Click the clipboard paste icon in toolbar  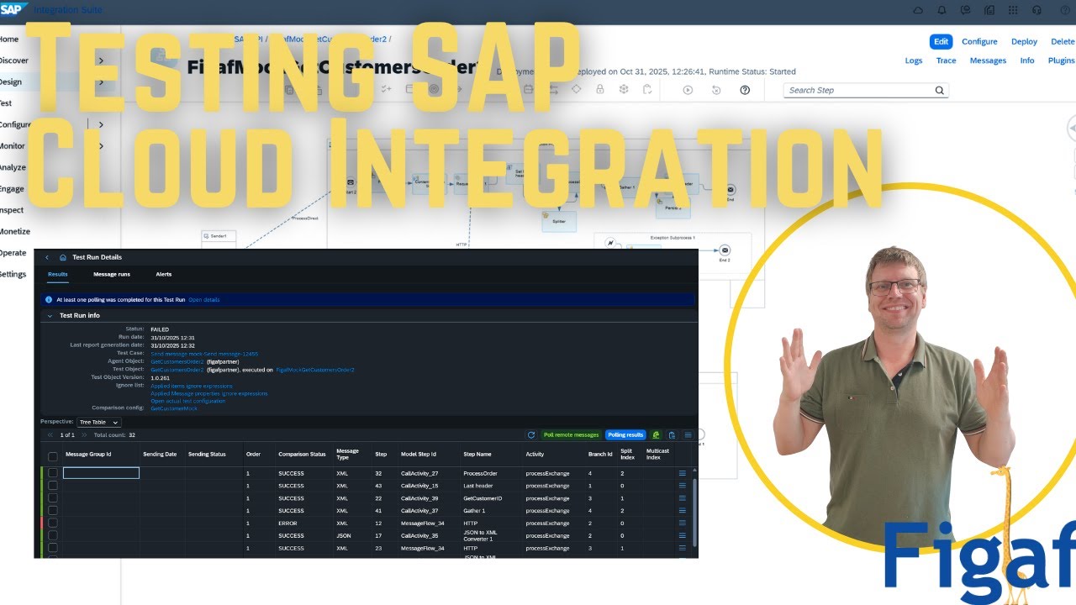pyautogui.click(x=646, y=89)
